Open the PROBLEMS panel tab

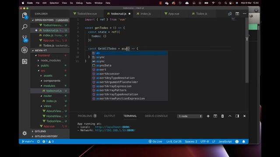point(87,116)
